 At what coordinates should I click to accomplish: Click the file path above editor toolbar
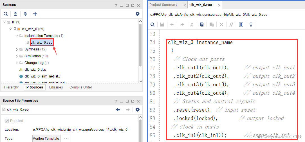tap(209, 14)
